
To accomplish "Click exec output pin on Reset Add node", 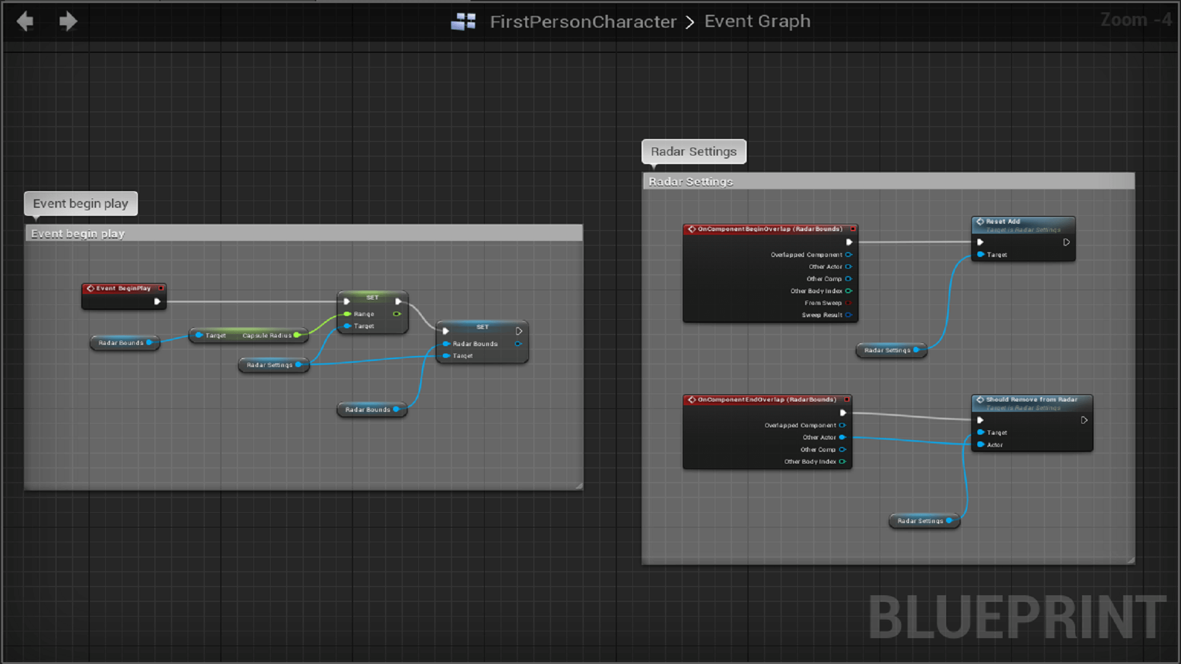I will 1067,242.
